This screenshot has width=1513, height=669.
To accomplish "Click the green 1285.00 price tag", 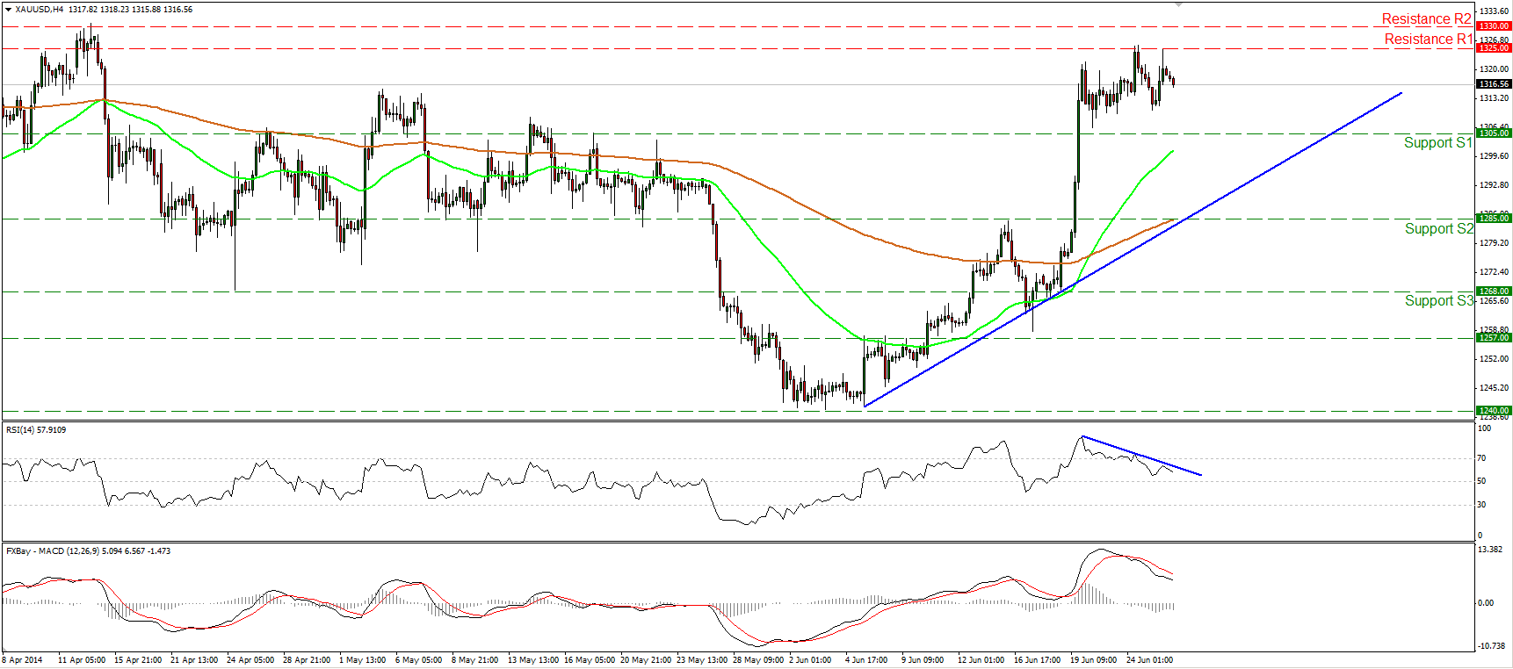I will click(1494, 218).
